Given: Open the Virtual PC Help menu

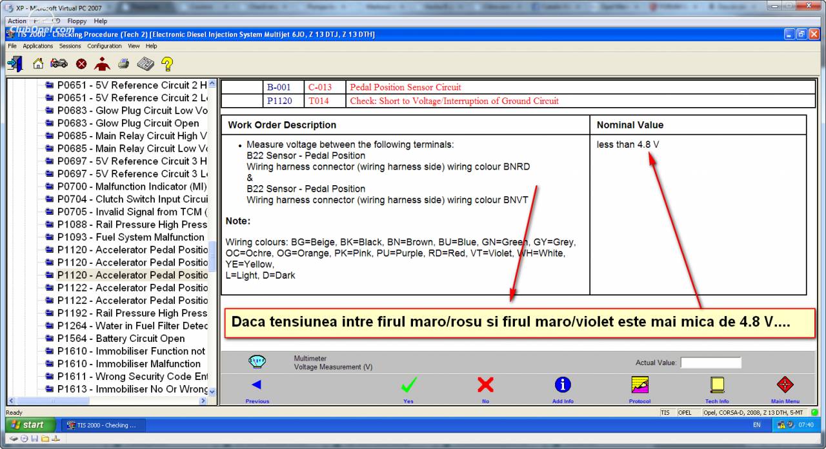Looking at the screenshot, I should pos(101,21).
